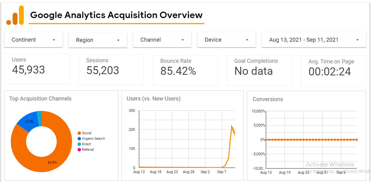Click the Referral legend color dot
The height and width of the screenshot is (182, 371).
[79, 150]
